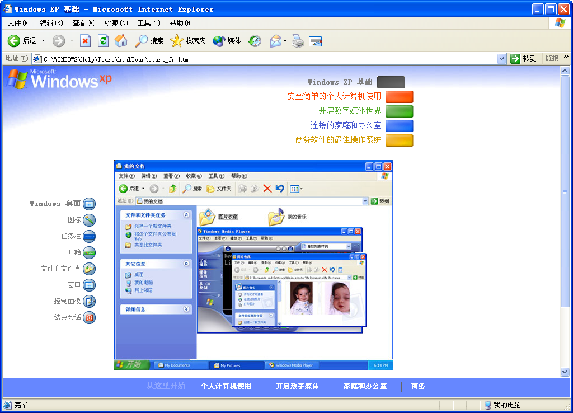Image resolution: width=573 pixels, height=413 pixels.
Task: Click the blue color swatch button
Action: coord(400,126)
